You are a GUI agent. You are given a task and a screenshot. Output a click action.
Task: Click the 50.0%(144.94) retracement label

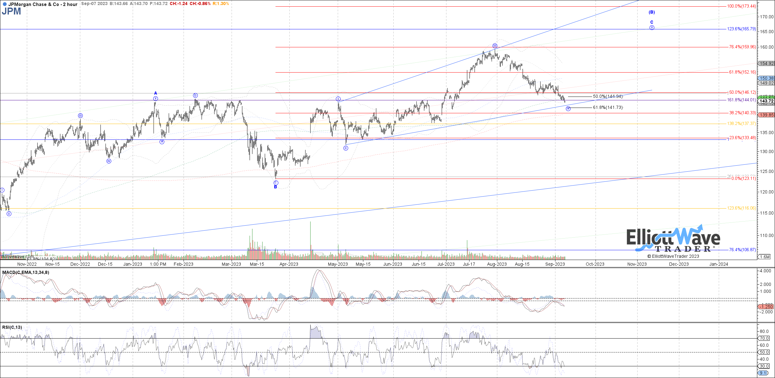608,97
